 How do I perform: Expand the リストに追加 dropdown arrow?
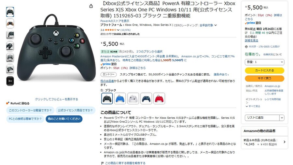[x=282, y=118]
